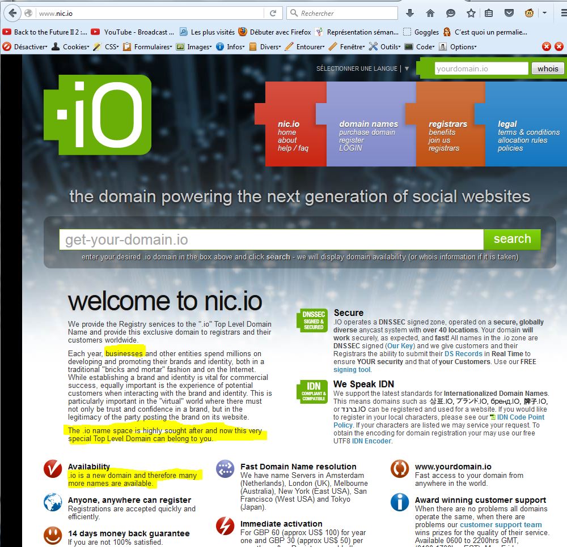
Task: Open customer support team link
Action: pos(501,524)
